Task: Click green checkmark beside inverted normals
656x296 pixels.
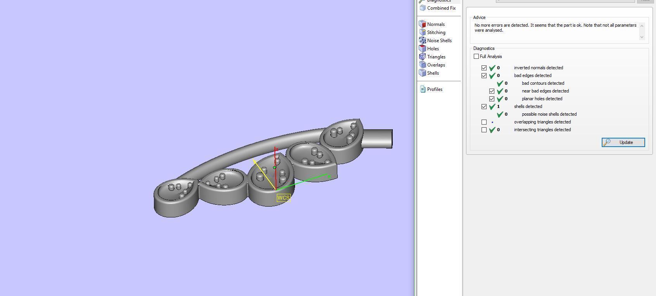Action: (492, 68)
